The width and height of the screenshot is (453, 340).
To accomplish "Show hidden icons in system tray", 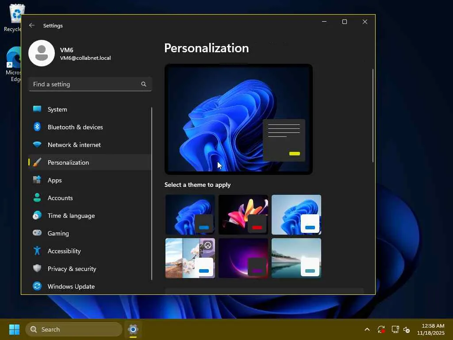I will point(367,329).
